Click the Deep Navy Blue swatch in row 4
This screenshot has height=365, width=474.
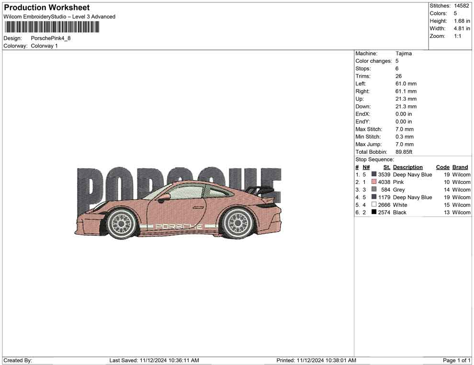click(x=373, y=197)
